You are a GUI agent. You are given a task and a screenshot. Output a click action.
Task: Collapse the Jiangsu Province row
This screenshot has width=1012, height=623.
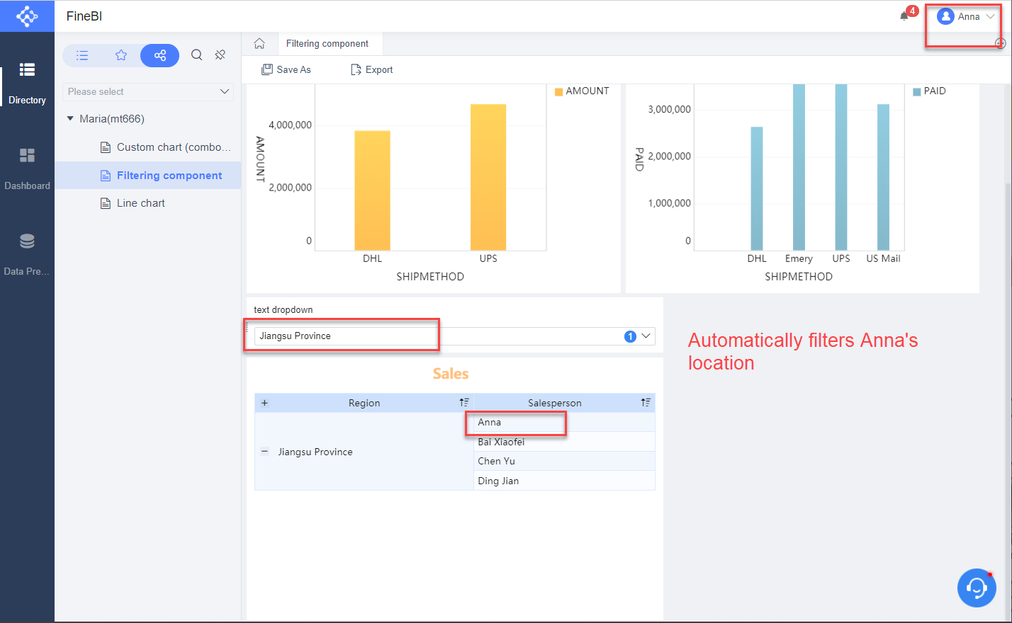(x=264, y=451)
